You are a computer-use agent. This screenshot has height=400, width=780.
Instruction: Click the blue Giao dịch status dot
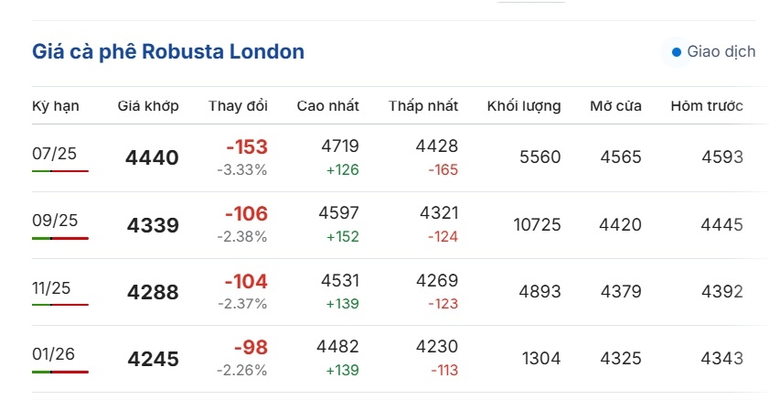(x=677, y=52)
